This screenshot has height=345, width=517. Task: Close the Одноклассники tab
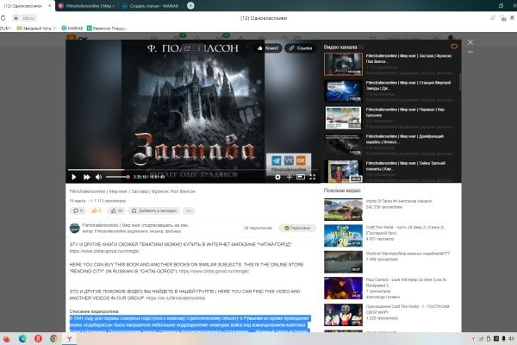click(50, 6)
